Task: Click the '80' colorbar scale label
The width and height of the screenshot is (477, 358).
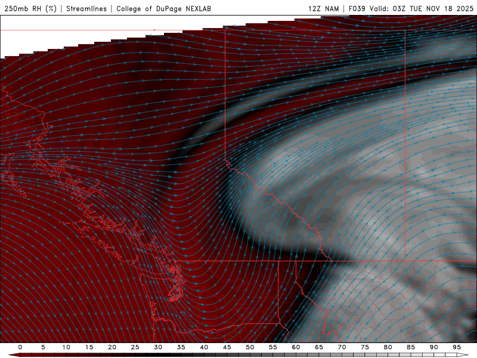Action: tap(388, 347)
